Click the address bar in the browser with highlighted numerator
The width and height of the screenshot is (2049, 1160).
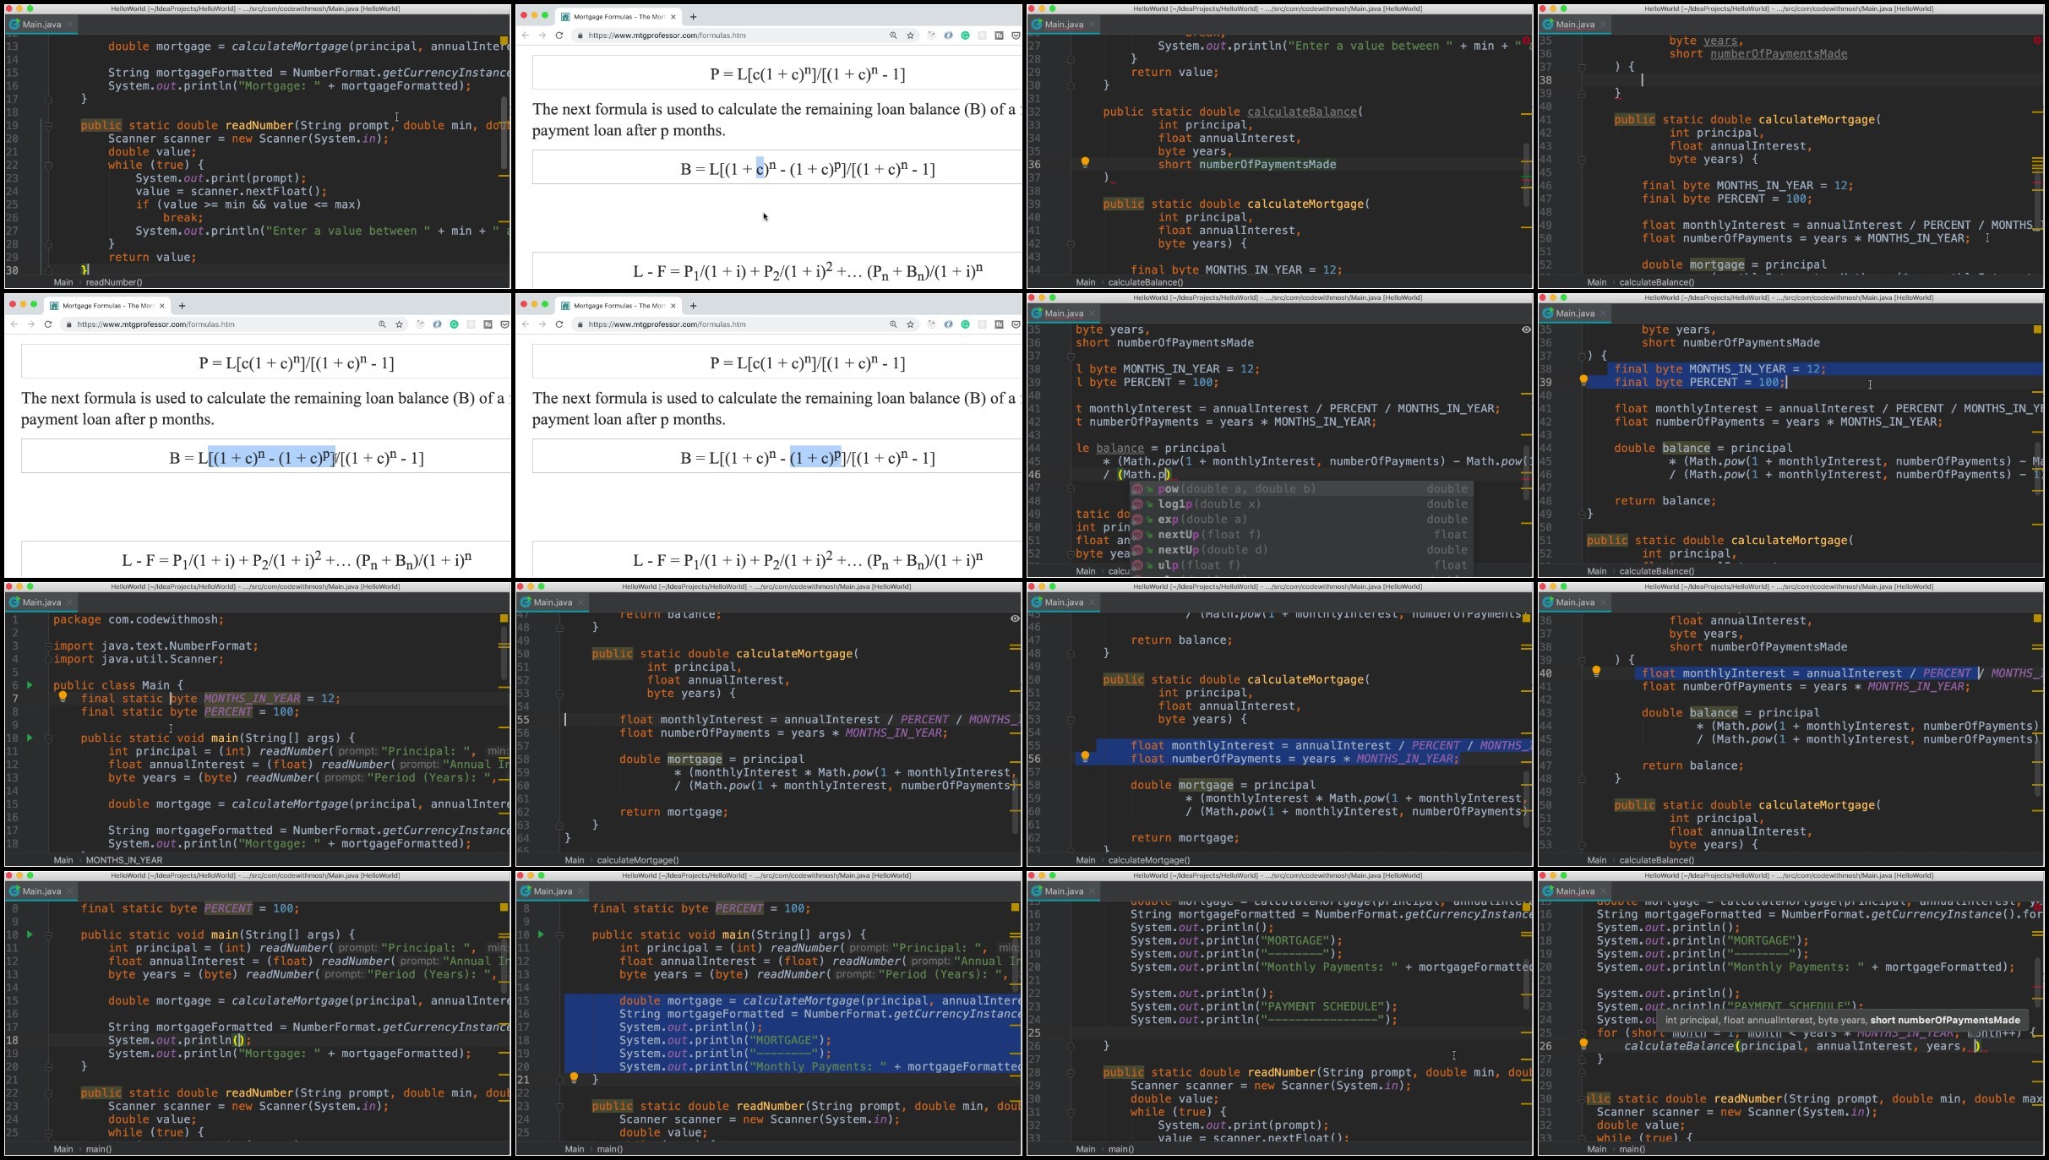click(220, 324)
